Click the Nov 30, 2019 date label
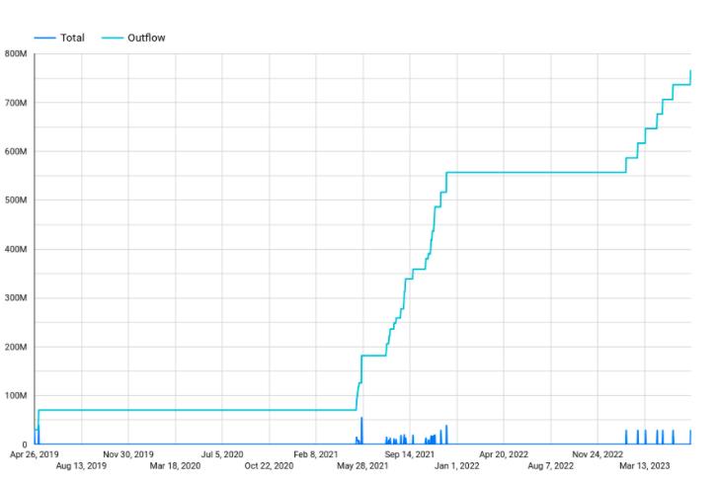 (128, 454)
